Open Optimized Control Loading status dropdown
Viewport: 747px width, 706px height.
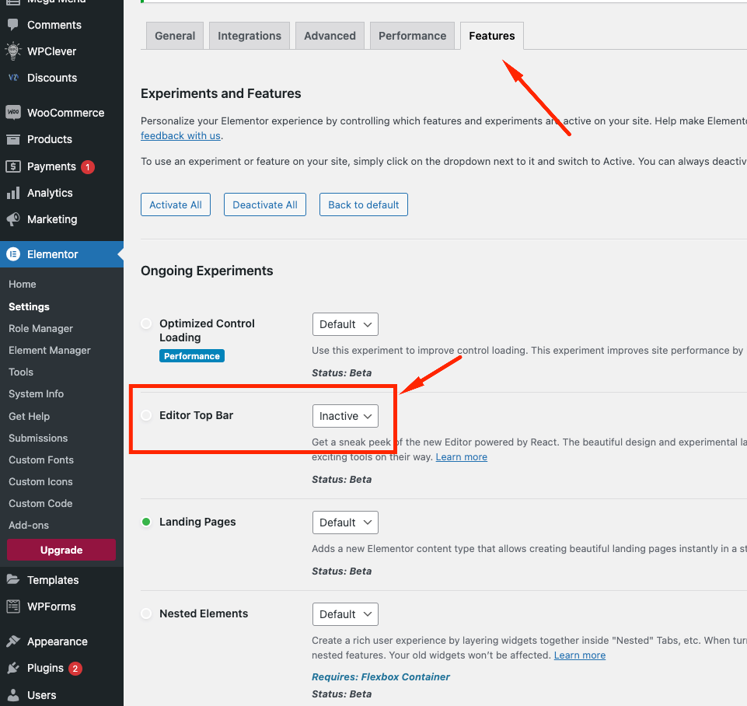click(x=345, y=324)
